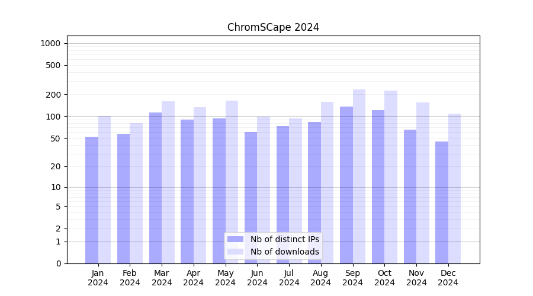Select the 20 y-axis tick label
Screen dimensions: 533x296
56,166
